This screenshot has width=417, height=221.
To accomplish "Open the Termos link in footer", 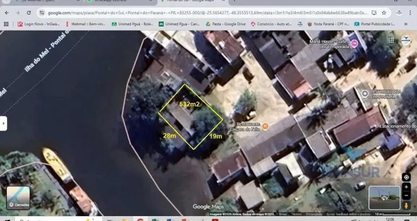I will click(x=296, y=214).
